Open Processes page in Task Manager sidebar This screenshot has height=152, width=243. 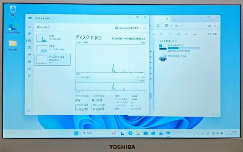[x=30, y=34]
